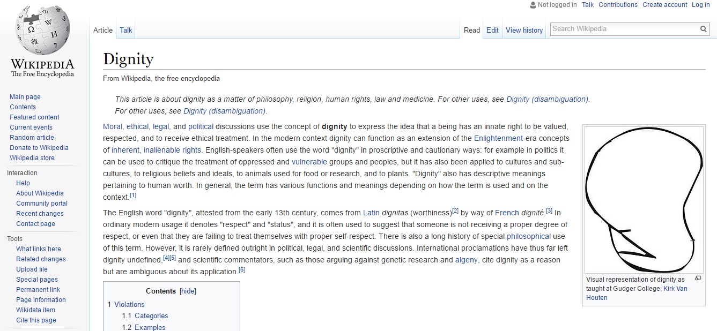Open the Help link in sidebar
The width and height of the screenshot is (717, 331).
[23, 183]
